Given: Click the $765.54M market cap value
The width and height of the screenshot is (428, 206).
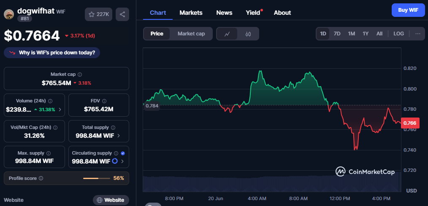Looking at the screenshot, I should tap(56, 83).
